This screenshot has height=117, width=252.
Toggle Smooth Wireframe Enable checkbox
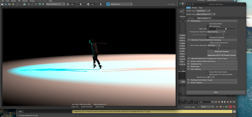pos(208,72)
